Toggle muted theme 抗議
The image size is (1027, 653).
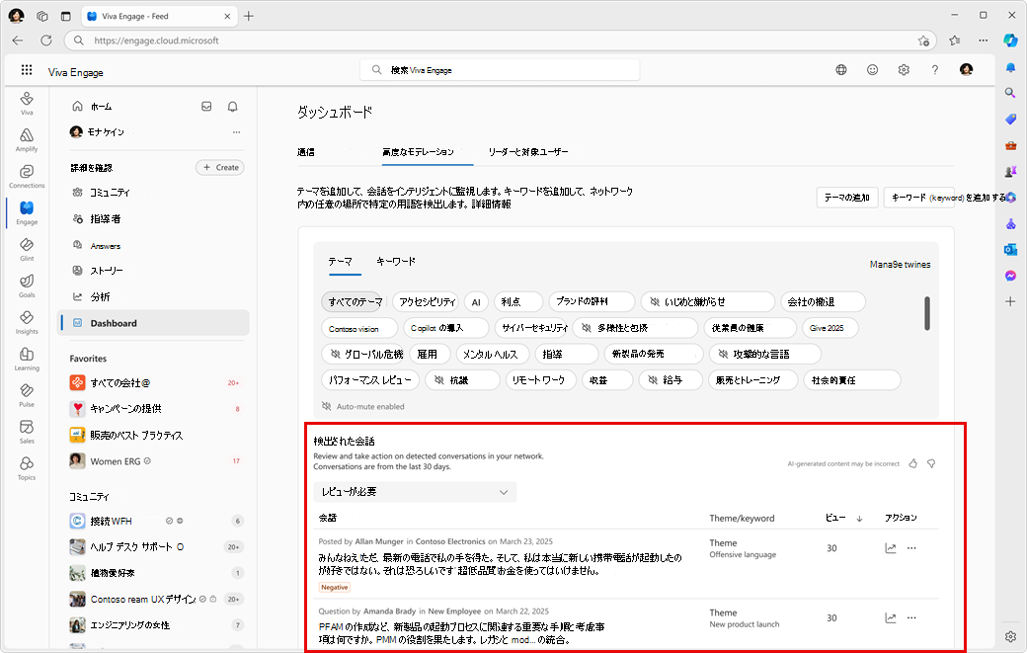click(462, 380)
